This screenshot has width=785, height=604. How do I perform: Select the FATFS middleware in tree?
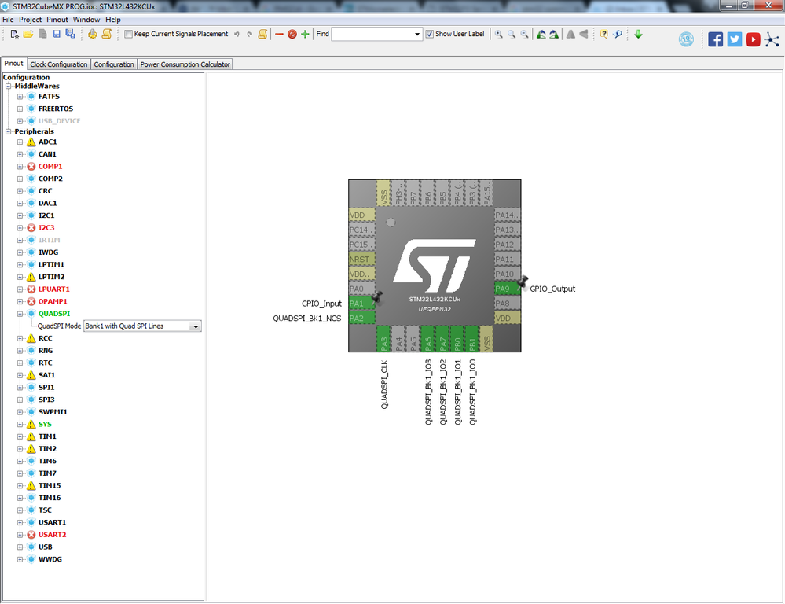(49, 96)
